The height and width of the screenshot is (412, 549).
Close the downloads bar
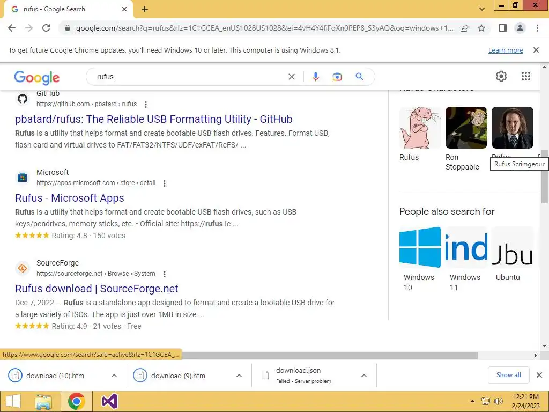(x=539, y=375)
